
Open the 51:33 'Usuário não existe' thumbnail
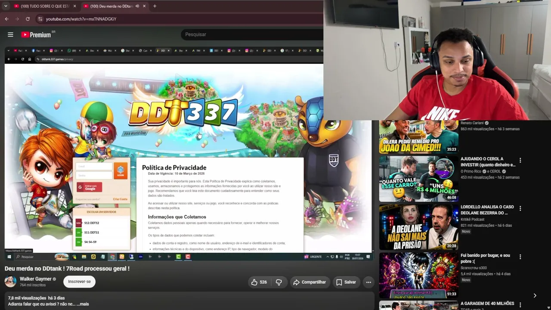point(418,275)
